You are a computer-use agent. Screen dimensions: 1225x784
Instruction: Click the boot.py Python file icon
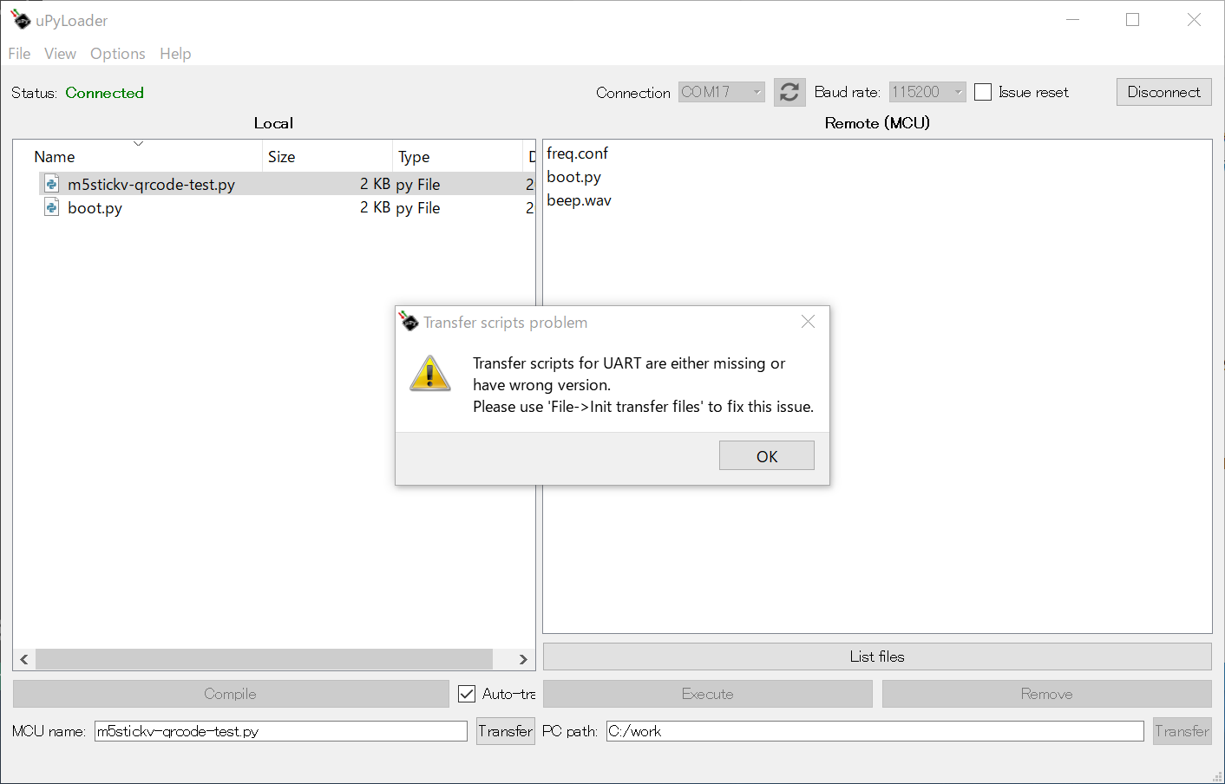click(52, 207)
